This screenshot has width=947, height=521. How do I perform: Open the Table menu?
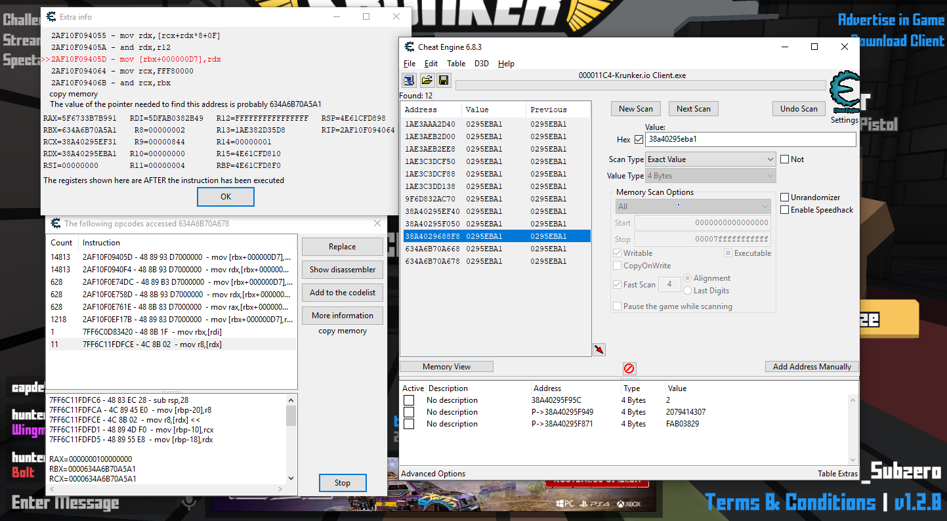(x=456, y=64)
